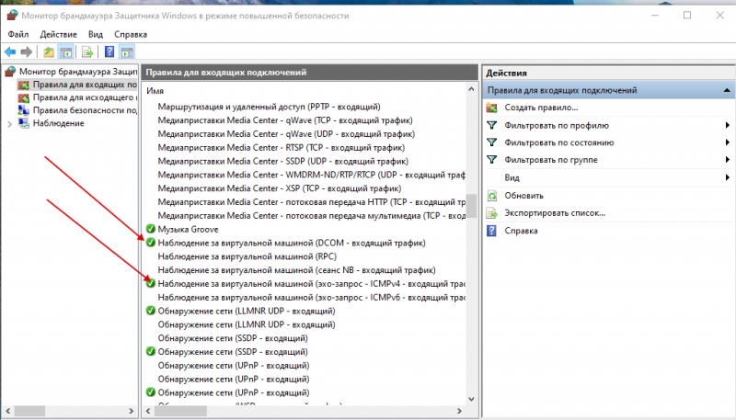Click the Имя column header

coord(155,92)
